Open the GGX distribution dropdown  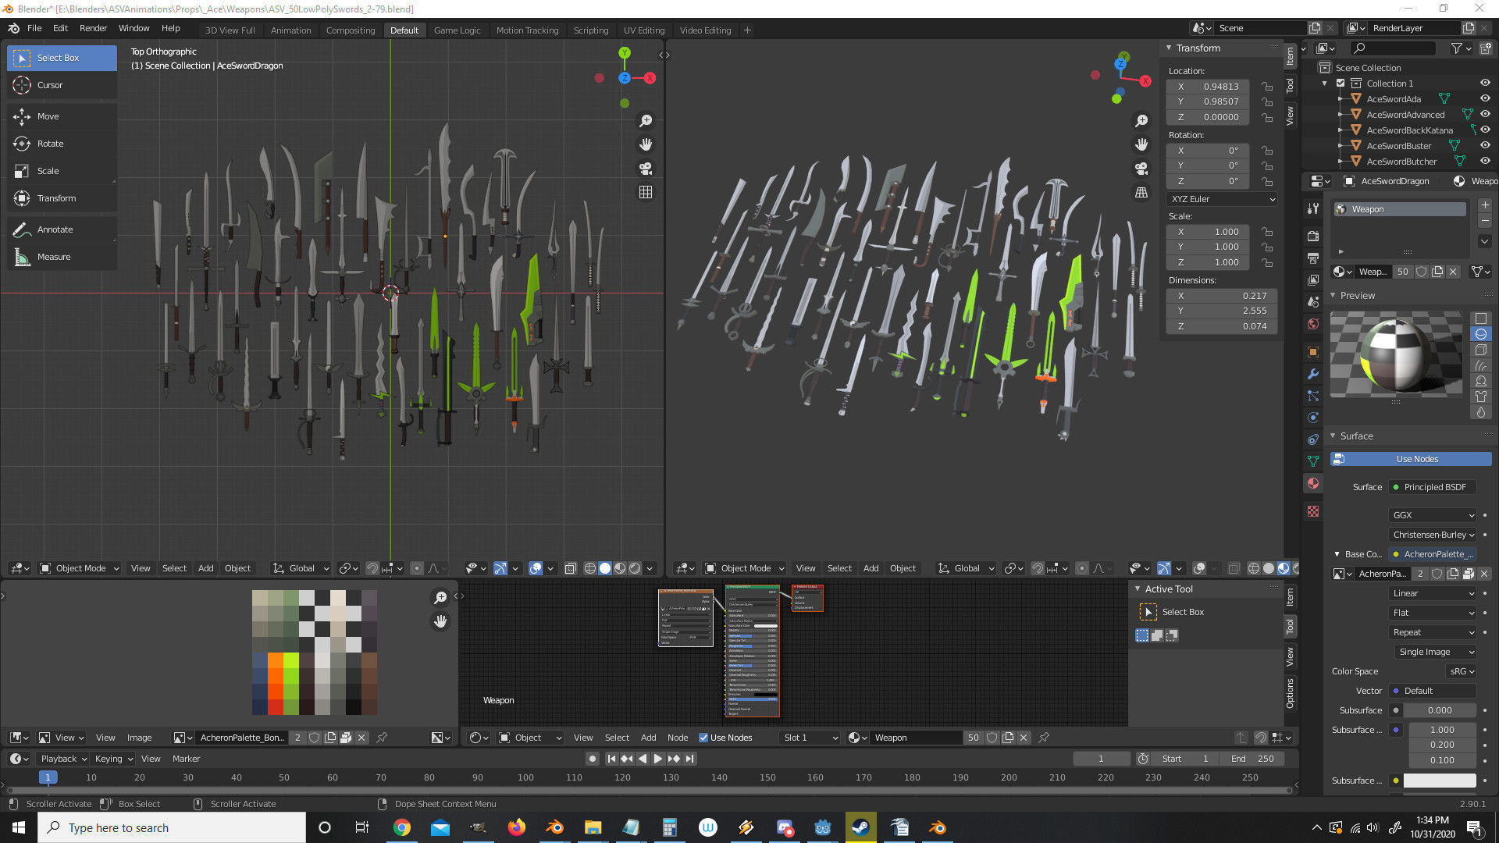(1433, 515)
